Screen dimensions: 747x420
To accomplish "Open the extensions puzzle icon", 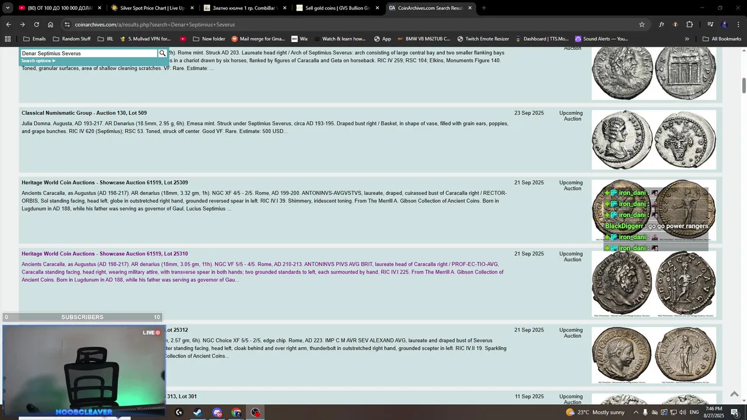I will click(689, 24).
